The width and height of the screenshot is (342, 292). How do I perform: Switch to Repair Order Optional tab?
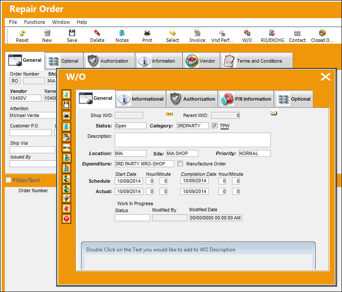tap(64, 61)
